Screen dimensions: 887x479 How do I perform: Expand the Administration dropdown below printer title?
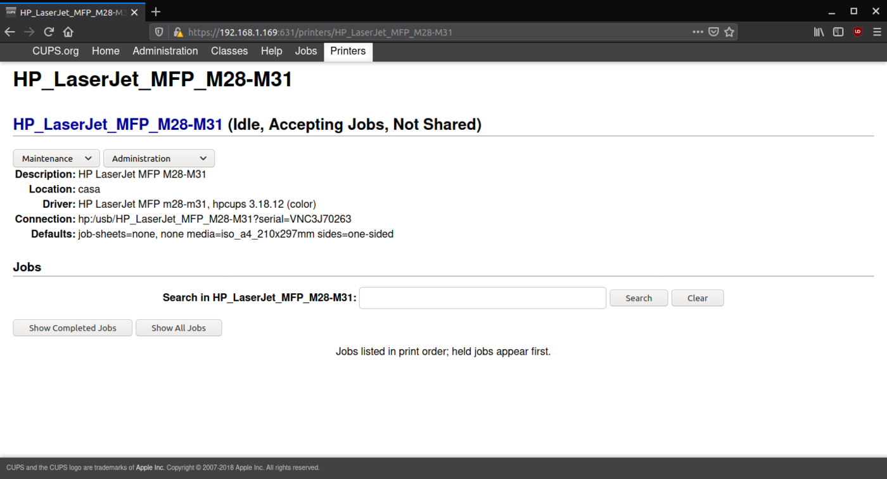click(x=159, y=158)
